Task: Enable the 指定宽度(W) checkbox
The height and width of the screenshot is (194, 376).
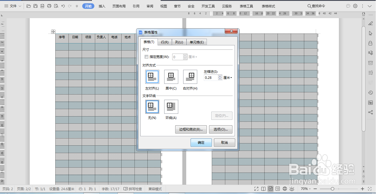Action: point(146,57)
